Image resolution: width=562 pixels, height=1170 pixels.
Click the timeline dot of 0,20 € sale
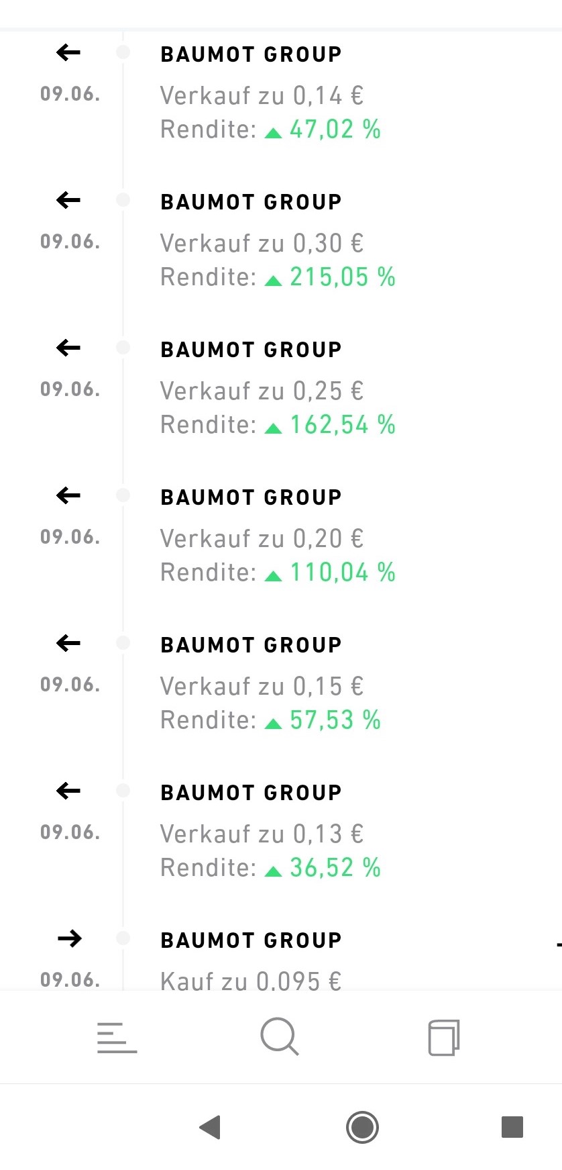[x=123, y=495]
